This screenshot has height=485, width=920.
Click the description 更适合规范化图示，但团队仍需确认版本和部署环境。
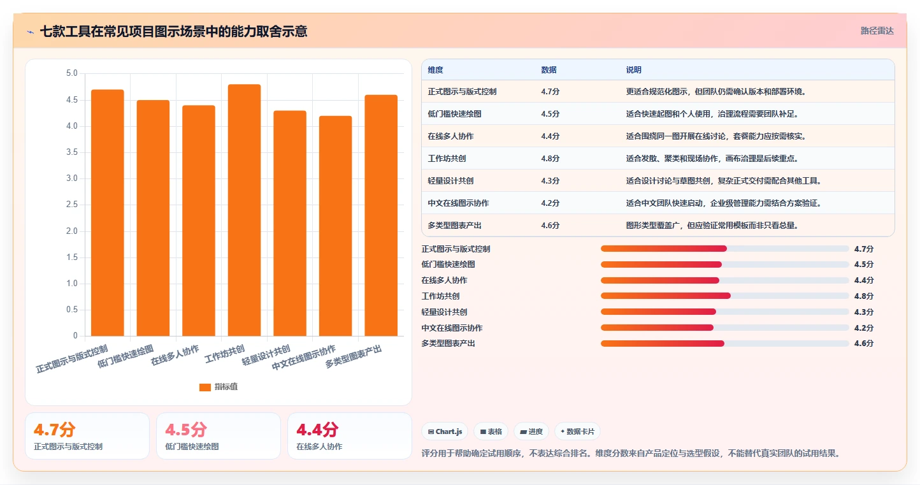(717, 92)
